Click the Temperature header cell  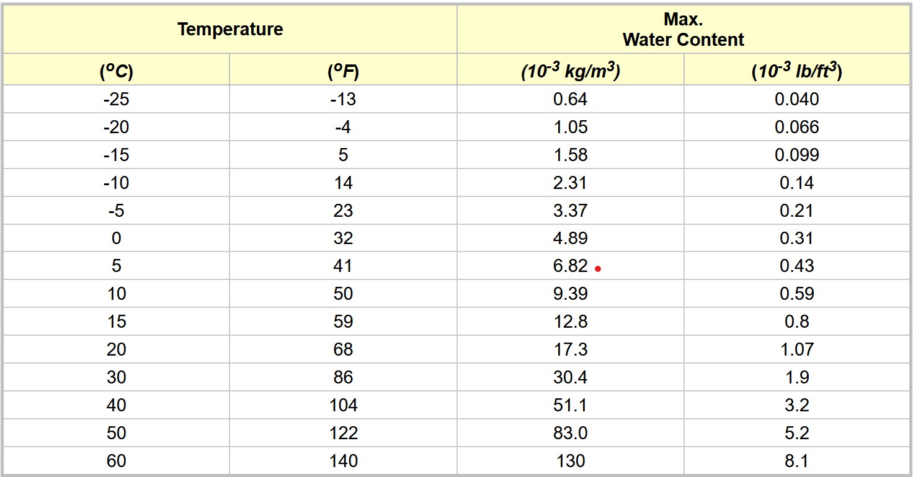tap(230, 29)
